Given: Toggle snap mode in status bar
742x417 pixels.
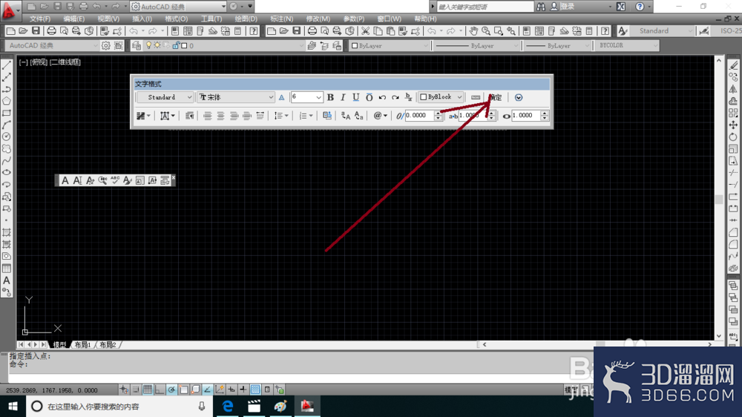Looking at the screenshot, I should (136, 390).
